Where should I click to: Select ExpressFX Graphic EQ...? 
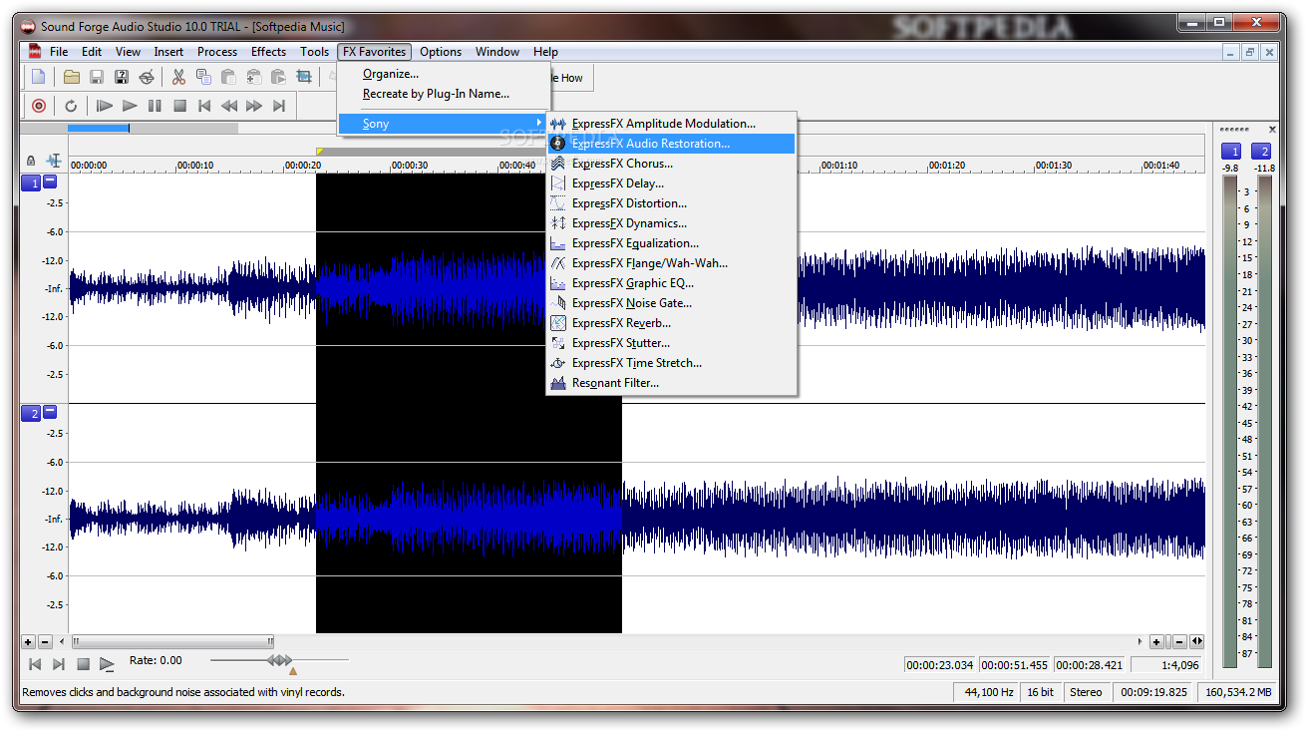click(x=671, y=283)
